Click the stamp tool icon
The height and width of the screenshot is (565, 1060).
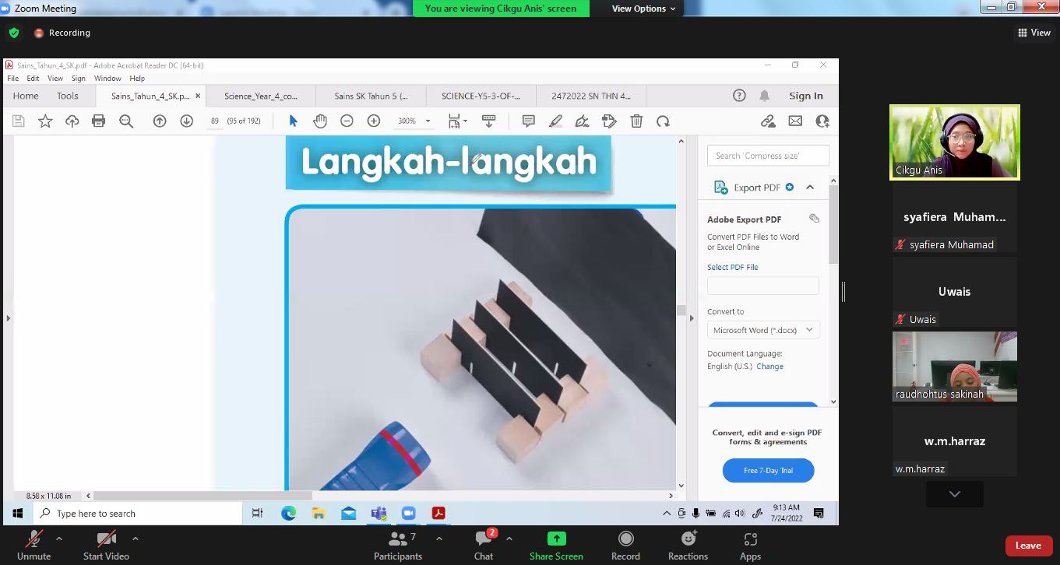(x=609, y=121)
